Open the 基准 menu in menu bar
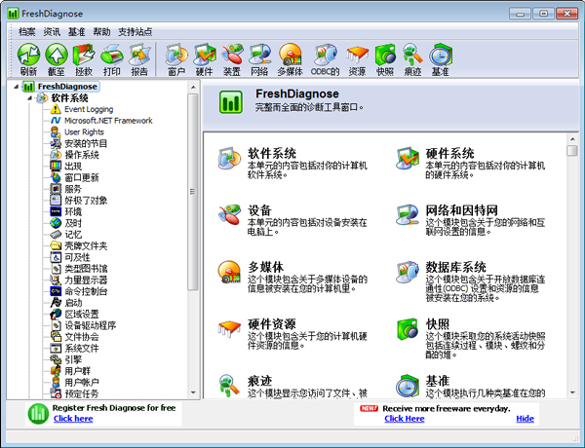Viewport: 585px width, 448px height. pos(76,32)
